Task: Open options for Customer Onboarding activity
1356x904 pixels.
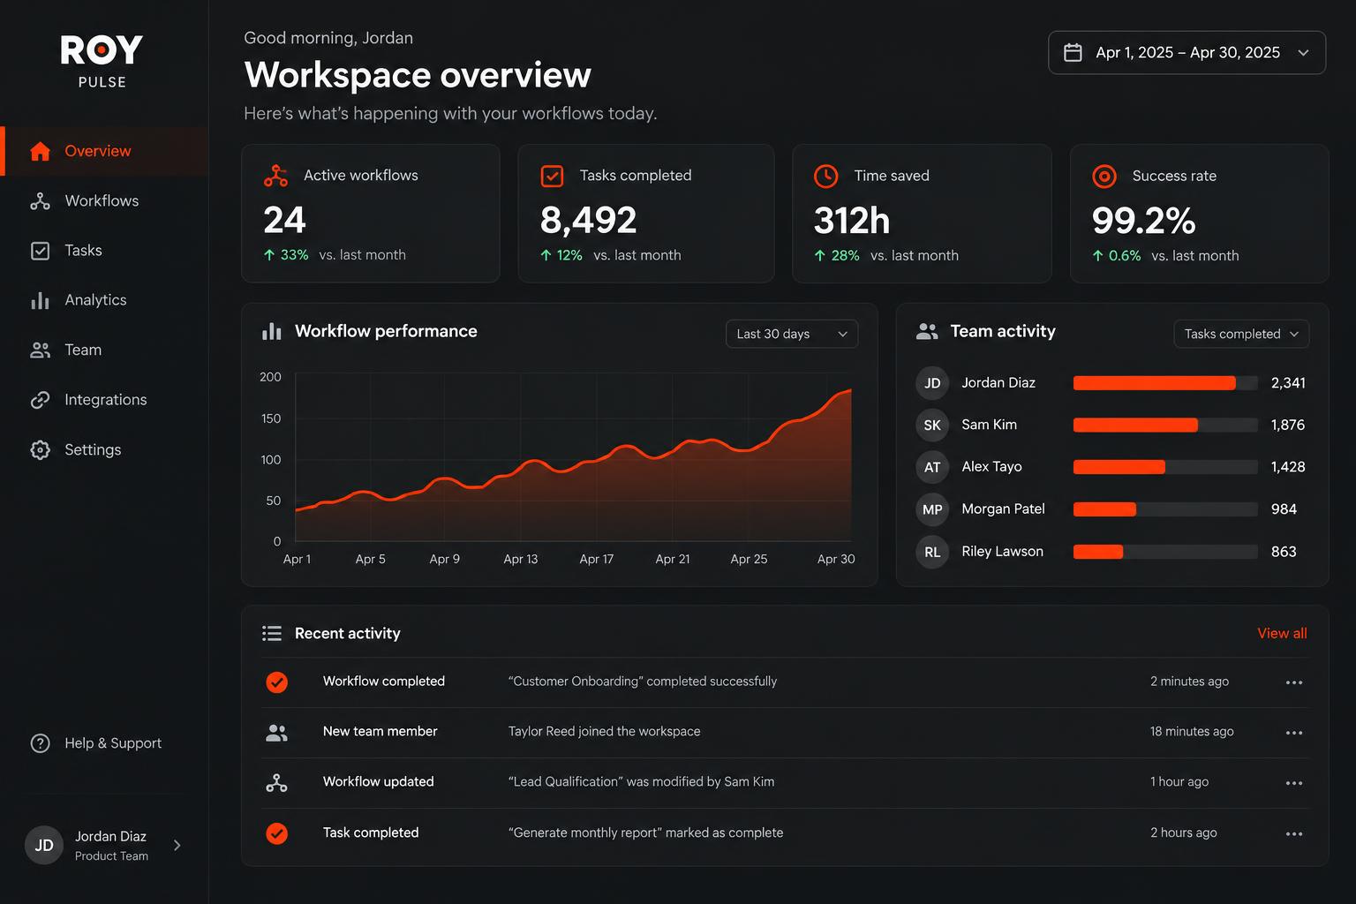Action: tap(1294, 682)
